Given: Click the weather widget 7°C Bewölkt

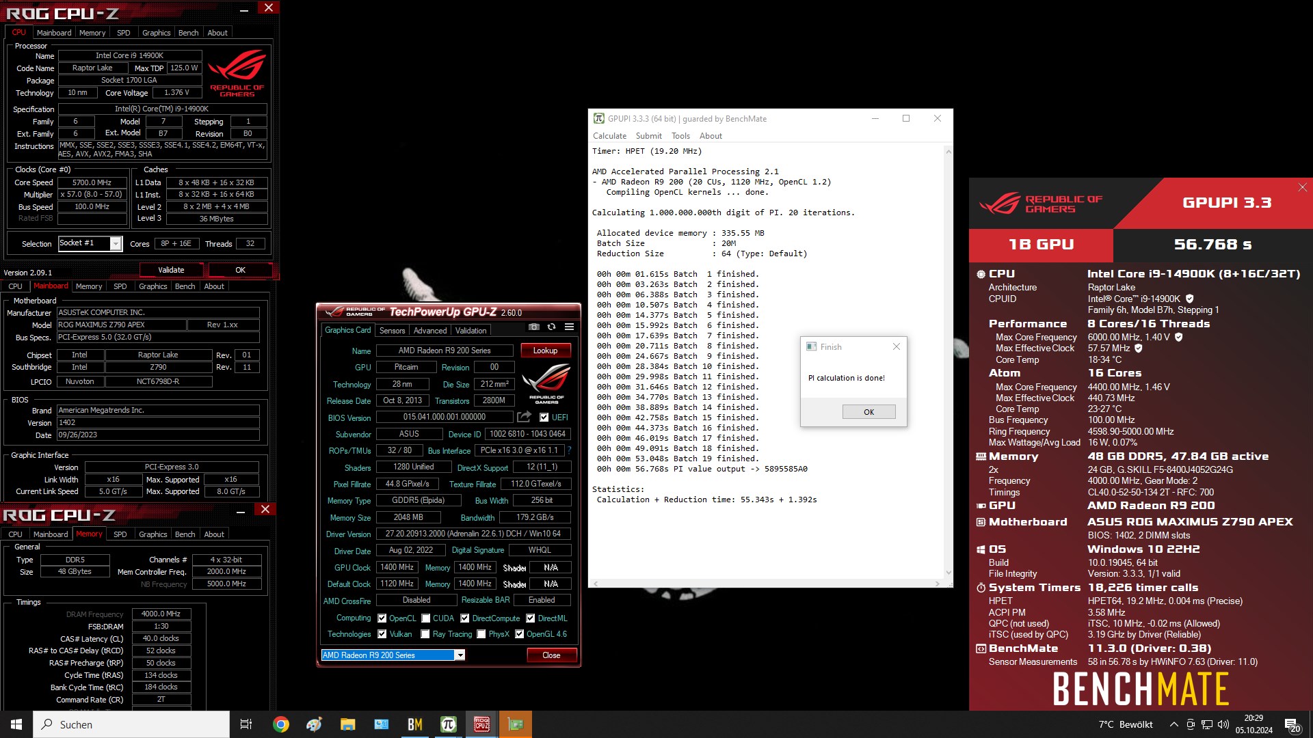Looking at the screenshot, I should tap(1126, 724).
